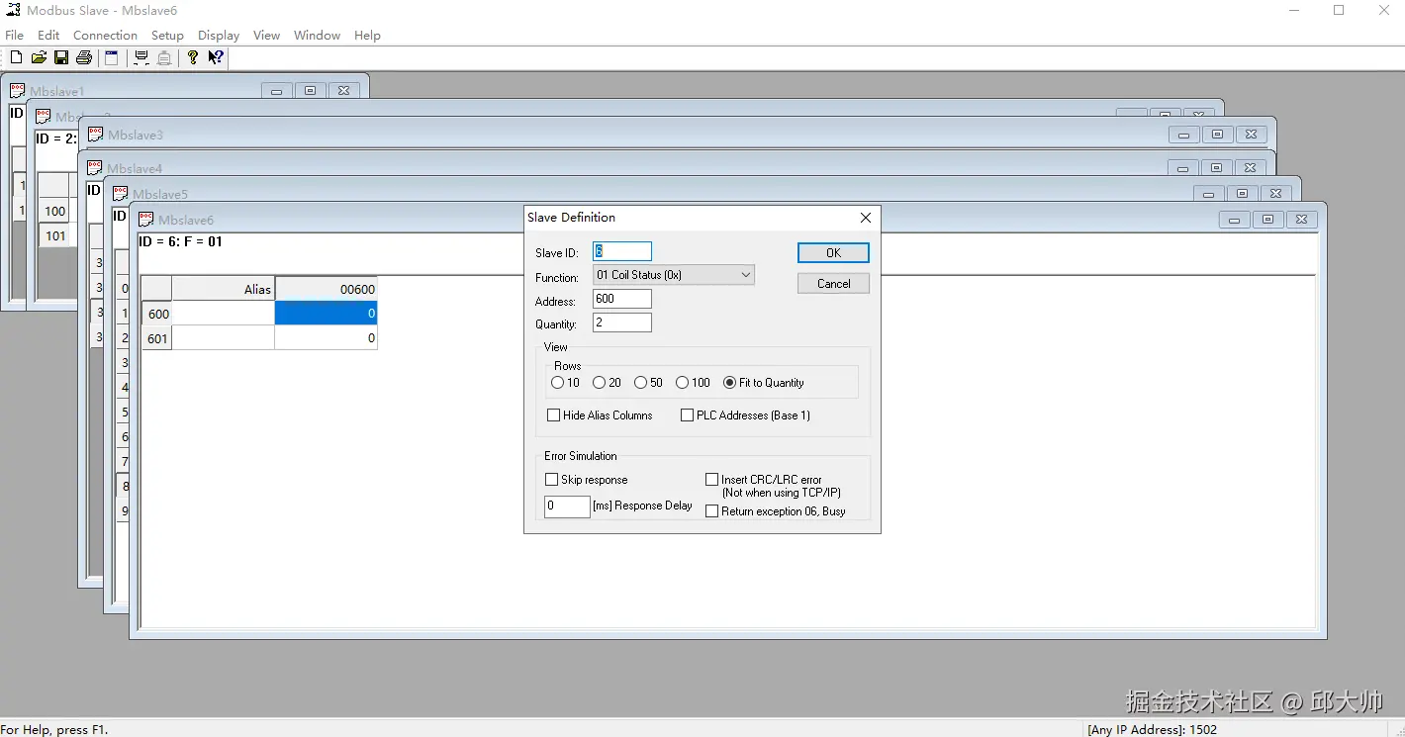This screenshot has height=737, width=1405.
Task: Click the Mbslave1 document icon
Action: tap(18, 91)
